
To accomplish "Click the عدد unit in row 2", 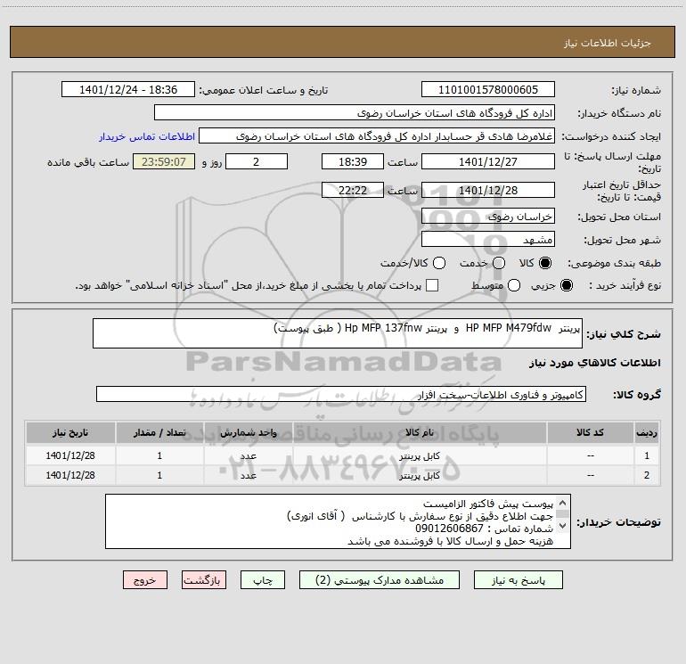I will (x=248, y=475).
